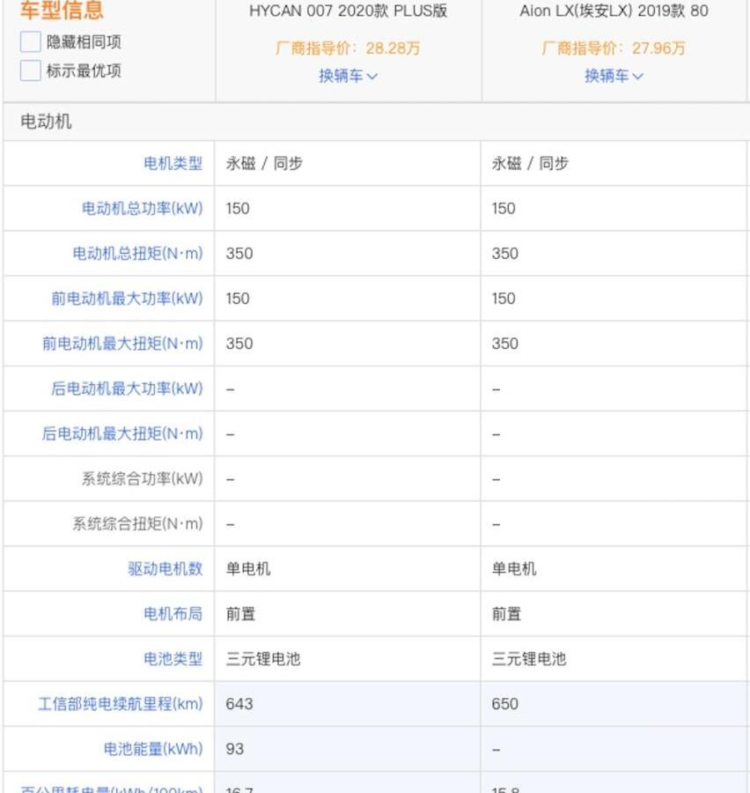Click the 后电动机最大功率(kW) link

pos(127,389)
